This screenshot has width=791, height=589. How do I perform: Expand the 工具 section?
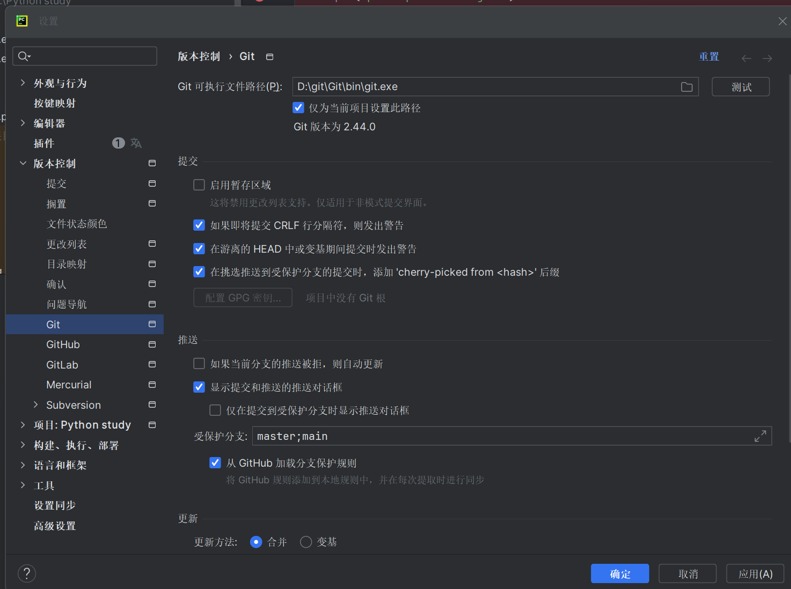(x=23, y=485)
